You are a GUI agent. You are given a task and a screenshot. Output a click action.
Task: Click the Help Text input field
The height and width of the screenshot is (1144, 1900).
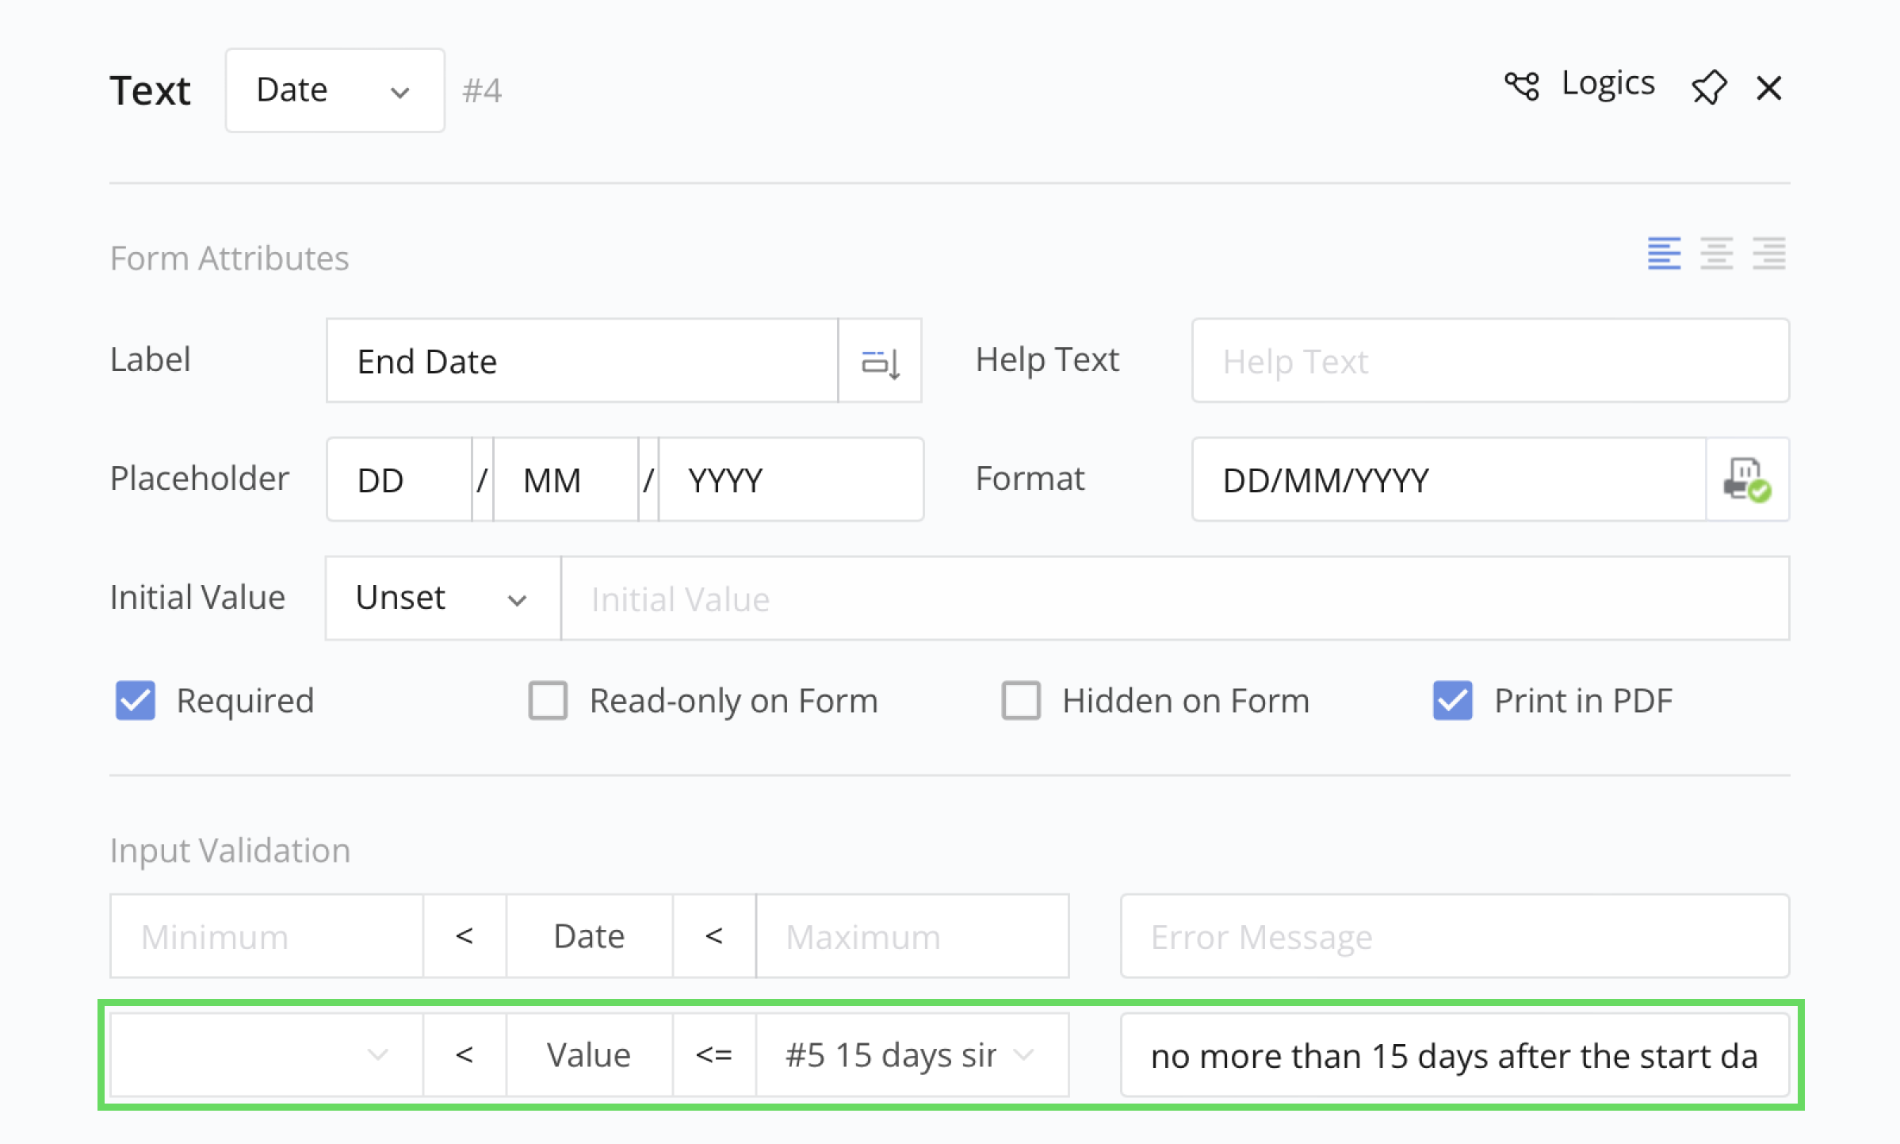[x=1489, y=362]
